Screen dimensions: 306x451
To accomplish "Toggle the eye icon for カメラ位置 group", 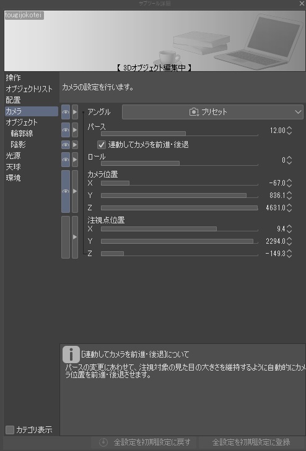I will (x=66, y=191).
